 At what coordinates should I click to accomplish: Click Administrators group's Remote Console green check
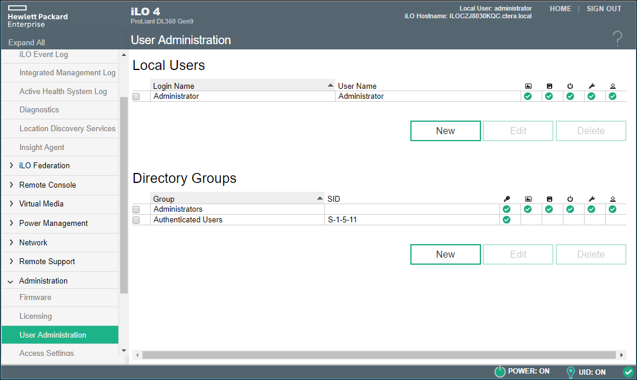[x=527, y=209]
